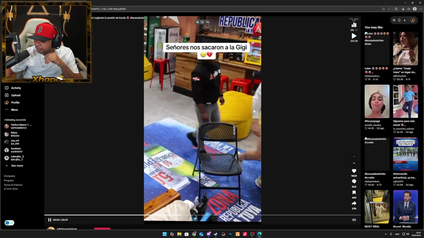Open the Luise #lacasadealofoke recommended card
The width and height of the screenshot is (424, 238).
tap(377, 49)
